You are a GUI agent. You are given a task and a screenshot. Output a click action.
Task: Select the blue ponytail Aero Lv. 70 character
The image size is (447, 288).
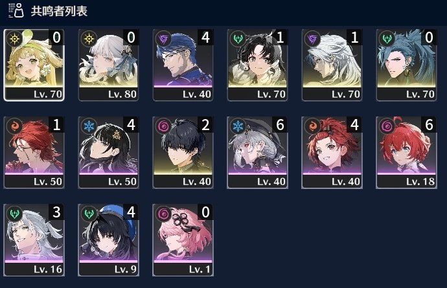406,65
